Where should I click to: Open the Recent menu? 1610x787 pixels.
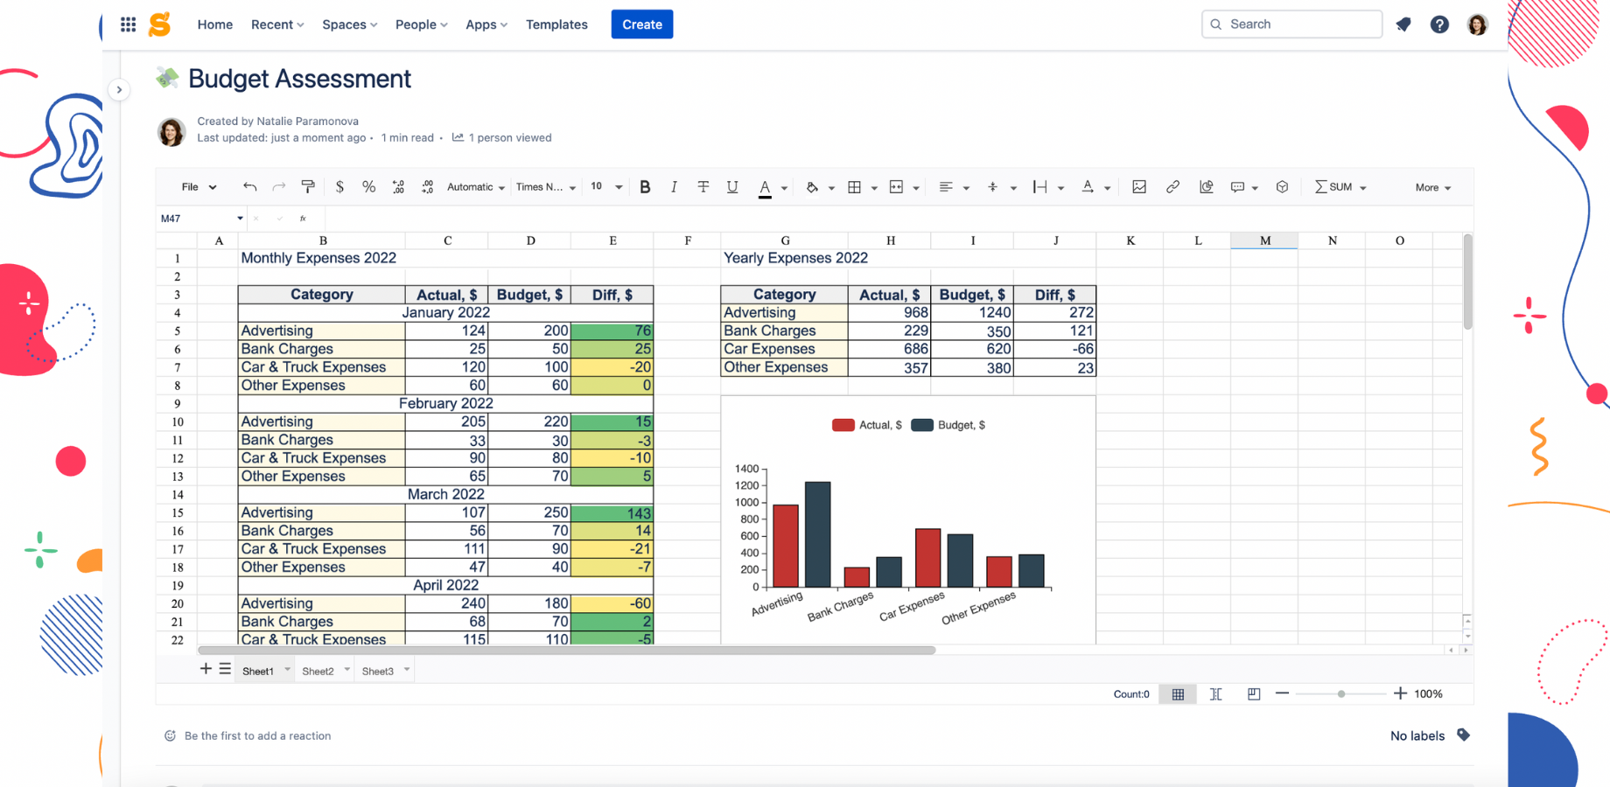pos(277,24)
